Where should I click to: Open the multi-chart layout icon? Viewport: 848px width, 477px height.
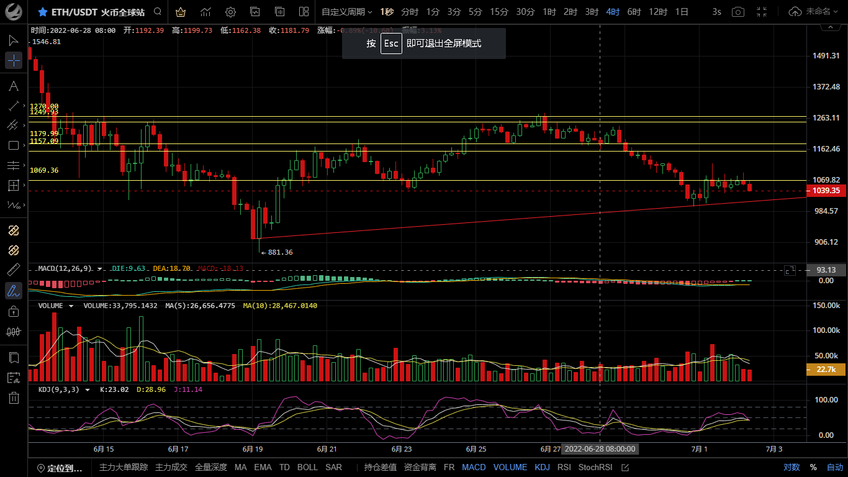(304, 12)
